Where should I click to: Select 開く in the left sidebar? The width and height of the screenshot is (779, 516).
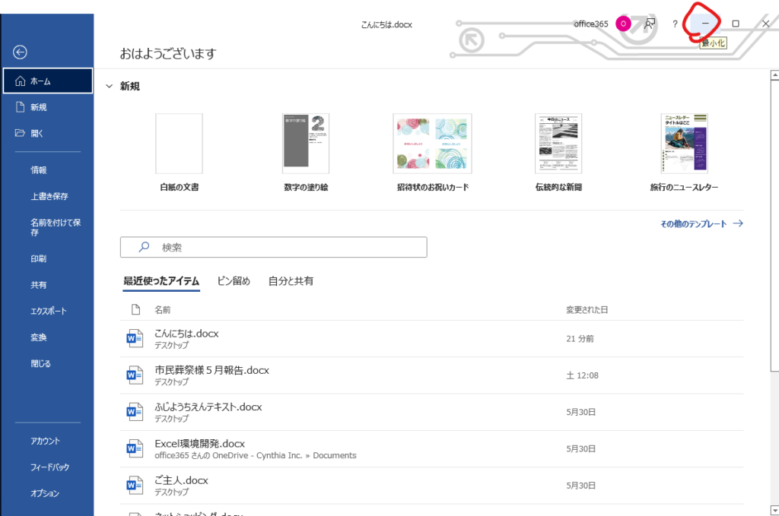[37, 134]
